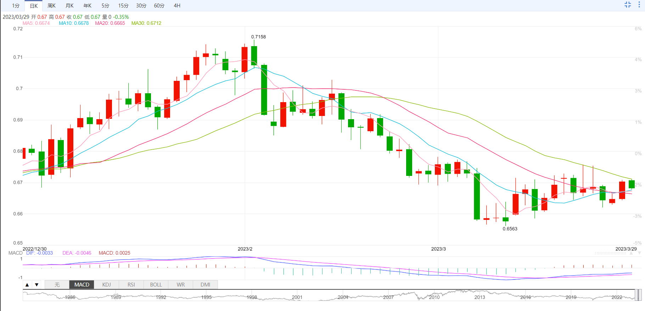645x311 pixels.
Task: Click the 2023/2 date axis label
Action: [x=245, y=249]
